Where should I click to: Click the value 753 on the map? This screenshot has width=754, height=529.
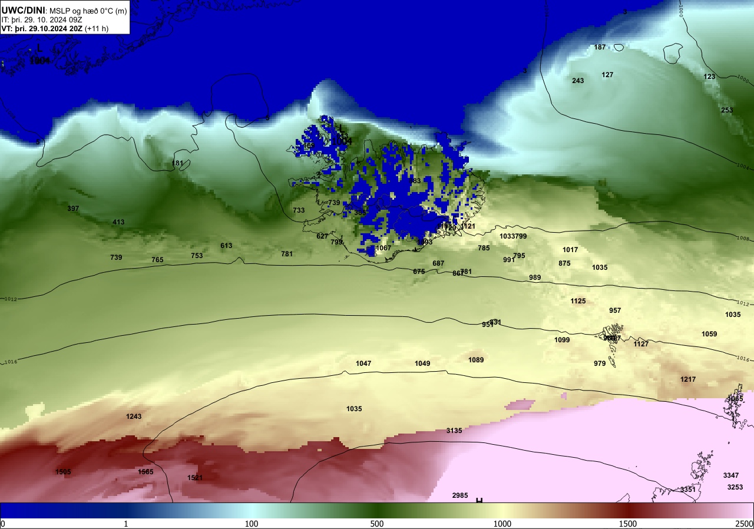[197, 256]
